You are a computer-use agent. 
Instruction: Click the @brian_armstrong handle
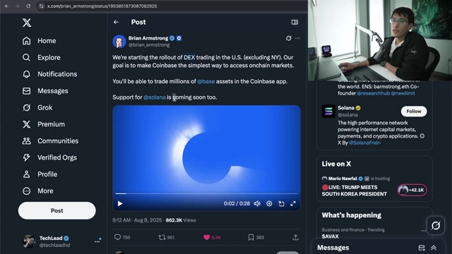(149, 45)
